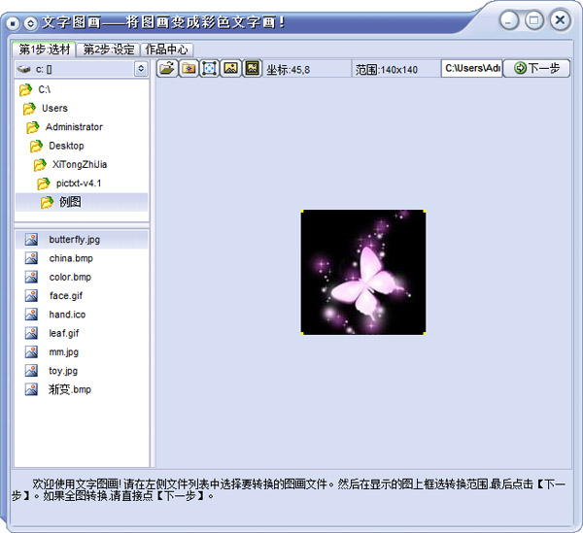Click the drive icon in drive selector

24,69
